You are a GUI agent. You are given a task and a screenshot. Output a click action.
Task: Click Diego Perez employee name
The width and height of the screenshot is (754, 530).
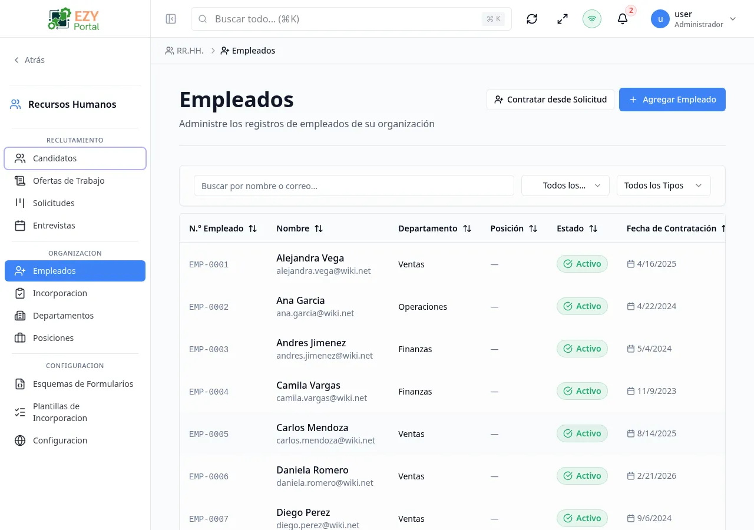[x=303, y=512]
